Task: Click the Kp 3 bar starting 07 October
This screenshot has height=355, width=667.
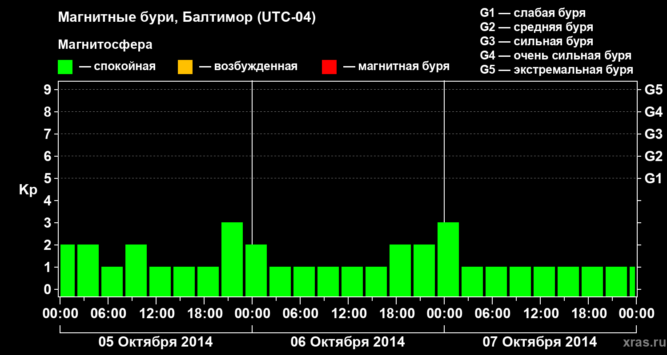Action: [x=448, y=259]
